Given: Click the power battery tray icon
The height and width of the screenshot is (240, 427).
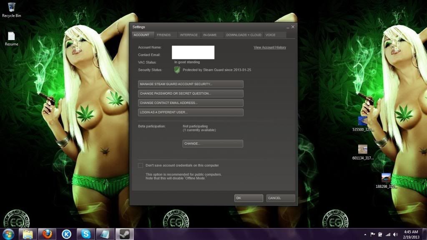Looking at the screenshot, I should 380,235.
